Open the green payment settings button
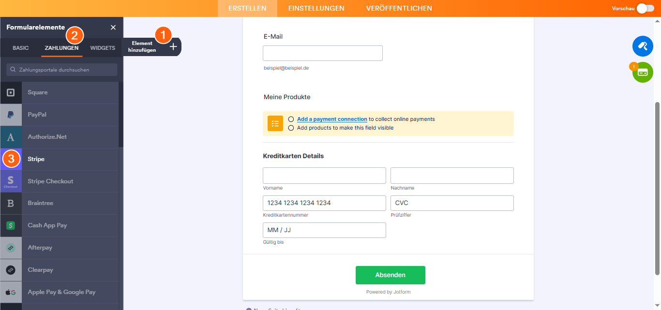Image resolution: width=661 pixels, height=310 pixels. pos(643,73)
